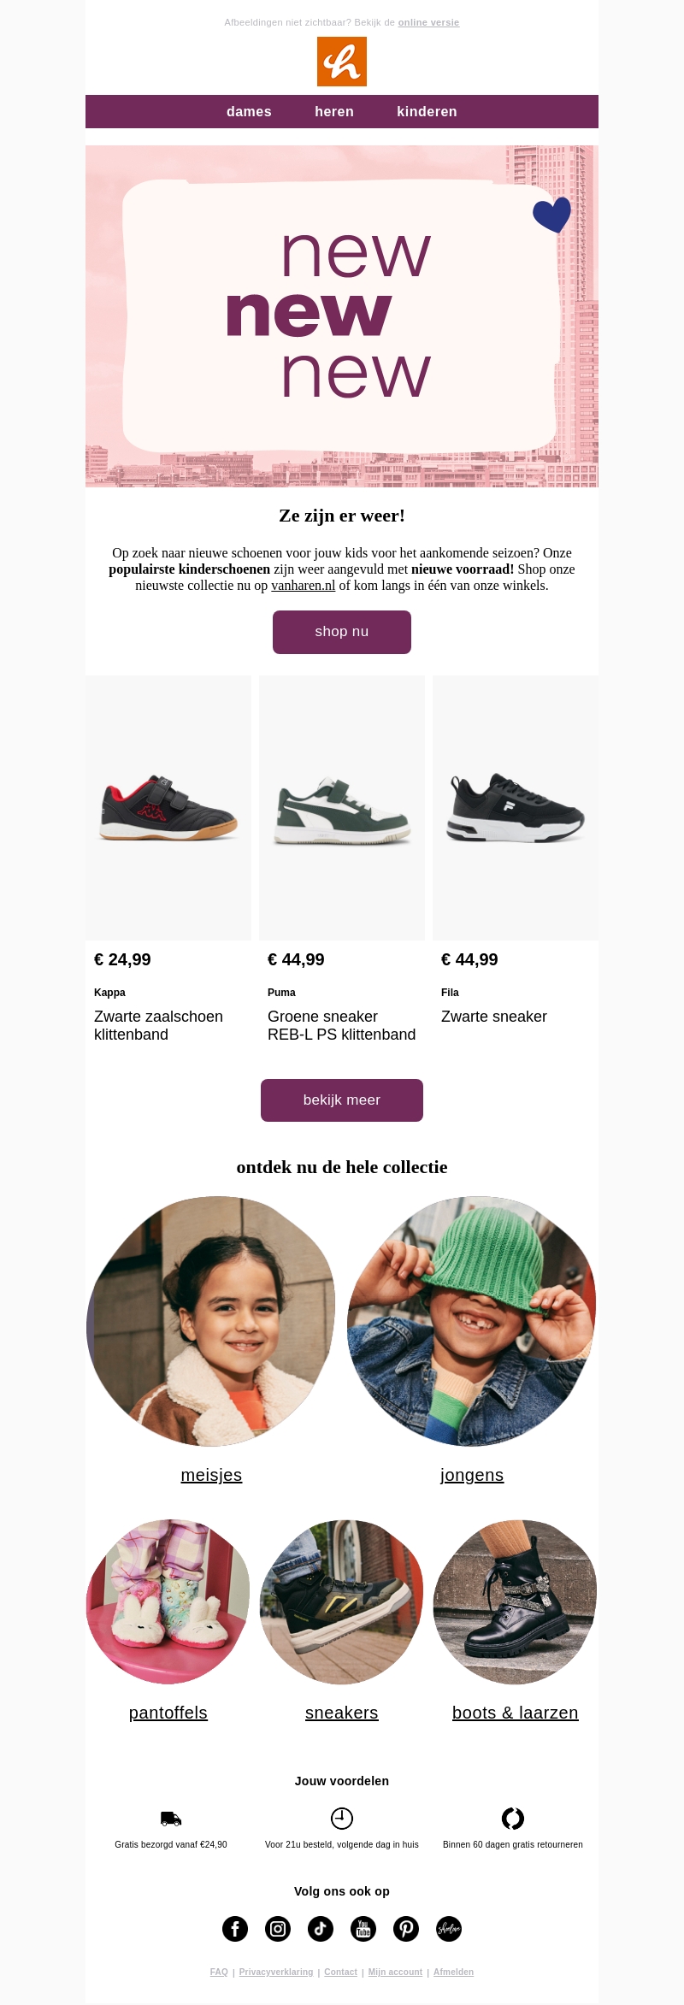
Task: Click the free returns arrows icon
Action: [x=513, y=1819]
